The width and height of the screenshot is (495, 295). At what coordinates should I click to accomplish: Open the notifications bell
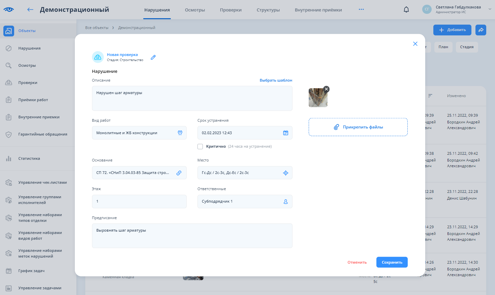coord(406,10)
